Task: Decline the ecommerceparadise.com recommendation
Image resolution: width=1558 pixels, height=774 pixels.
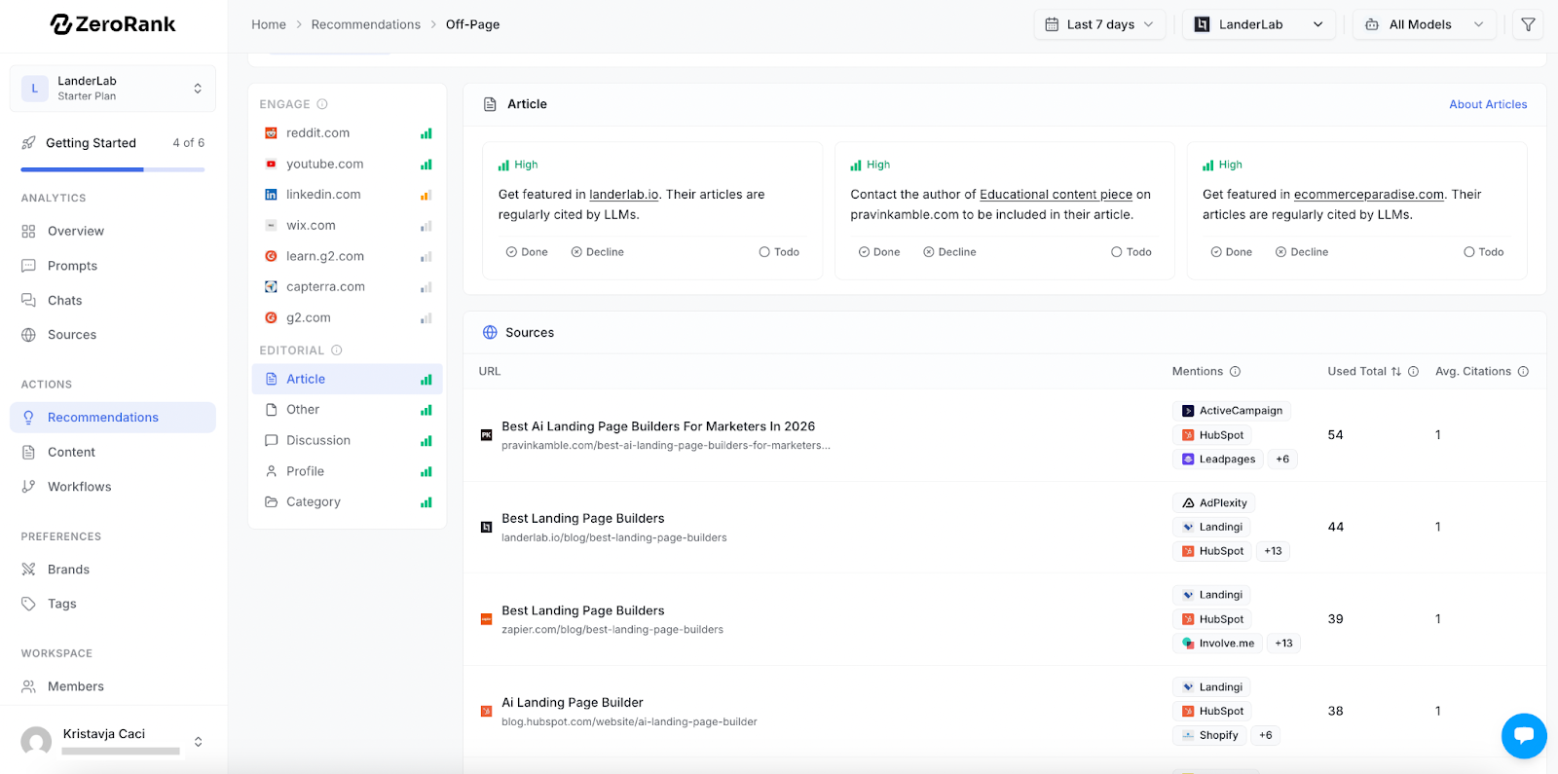Action: pyautogui.click(x=1303, y=252)
